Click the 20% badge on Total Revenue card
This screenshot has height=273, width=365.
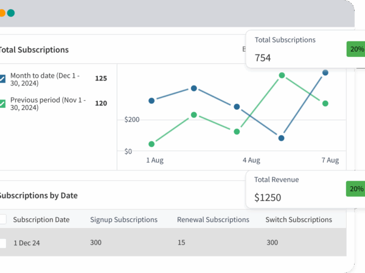355,189
